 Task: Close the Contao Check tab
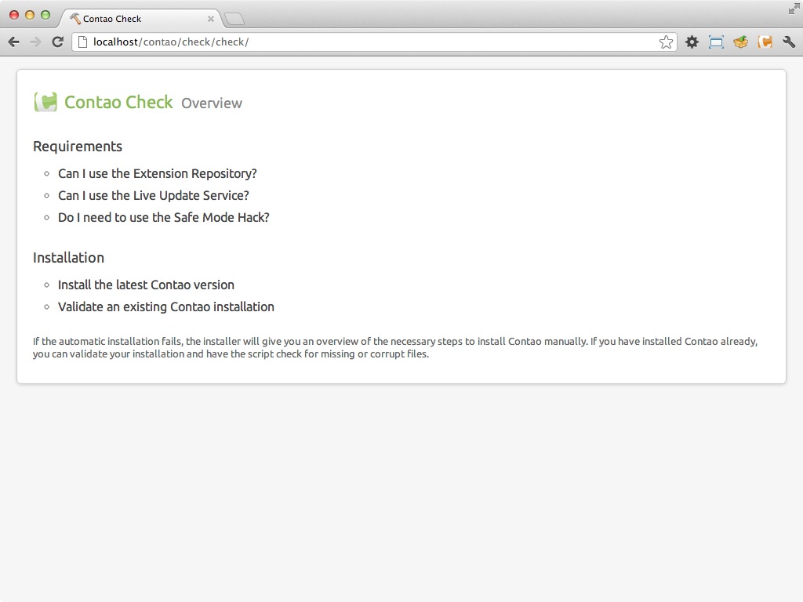(210, 19)
